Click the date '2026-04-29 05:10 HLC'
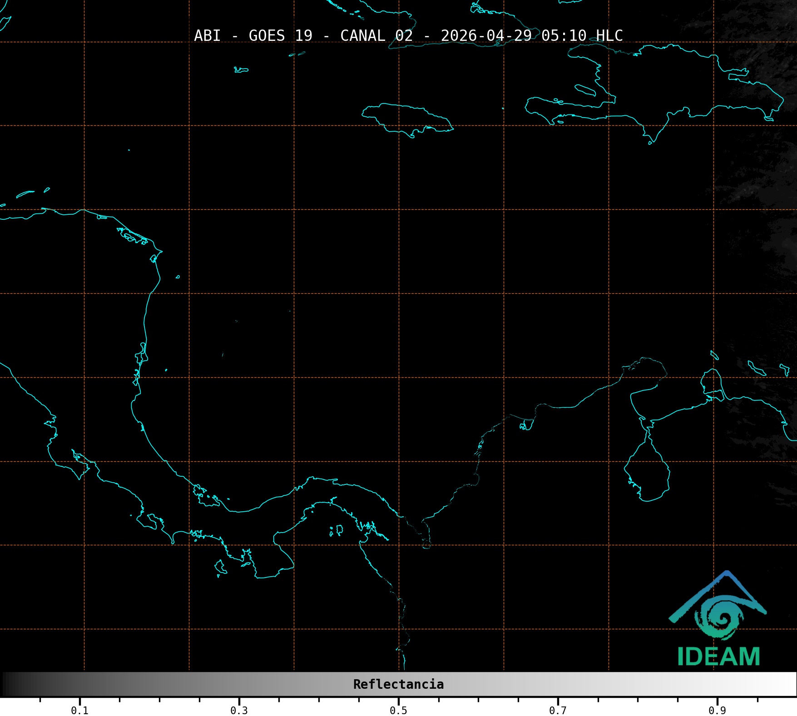The width and height of the screenshot is (797, 716). point(531,35)
